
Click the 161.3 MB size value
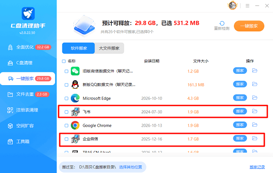click(196, 85)
